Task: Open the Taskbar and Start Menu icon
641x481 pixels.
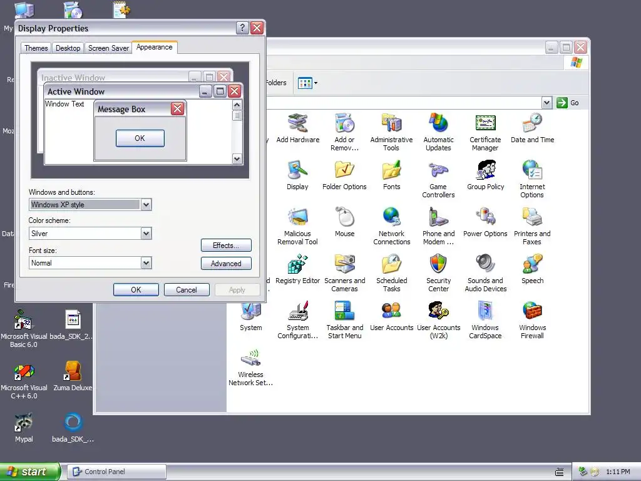Action: pos(345,311)
